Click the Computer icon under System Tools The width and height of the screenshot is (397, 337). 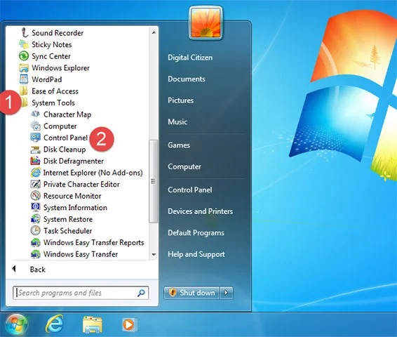tap(36, 126)
